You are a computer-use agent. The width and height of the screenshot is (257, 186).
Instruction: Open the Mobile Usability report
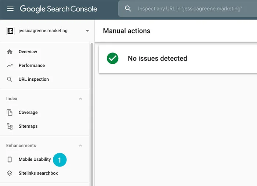click(x=35, y=159)
